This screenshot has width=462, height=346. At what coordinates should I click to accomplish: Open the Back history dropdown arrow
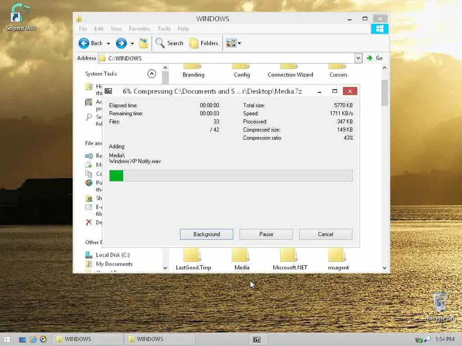pos(108,44)
